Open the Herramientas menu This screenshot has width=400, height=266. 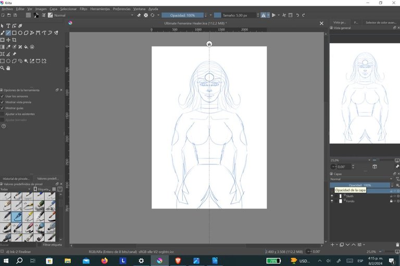click(x=100, y=9)
